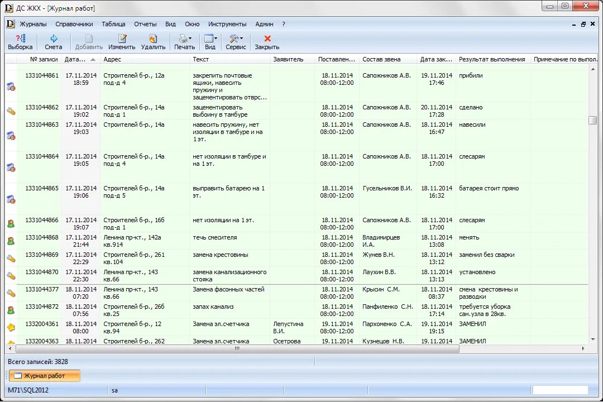Select the 'Гусельников В.И.' cell
Image resolution: width=603 pixels, height=402 pixels.
[387, 199]
